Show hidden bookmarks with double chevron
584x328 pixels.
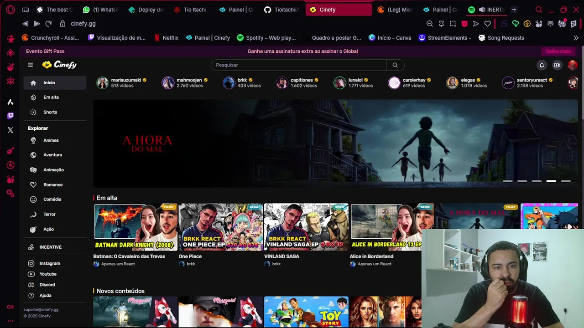[x=576, y=38]
